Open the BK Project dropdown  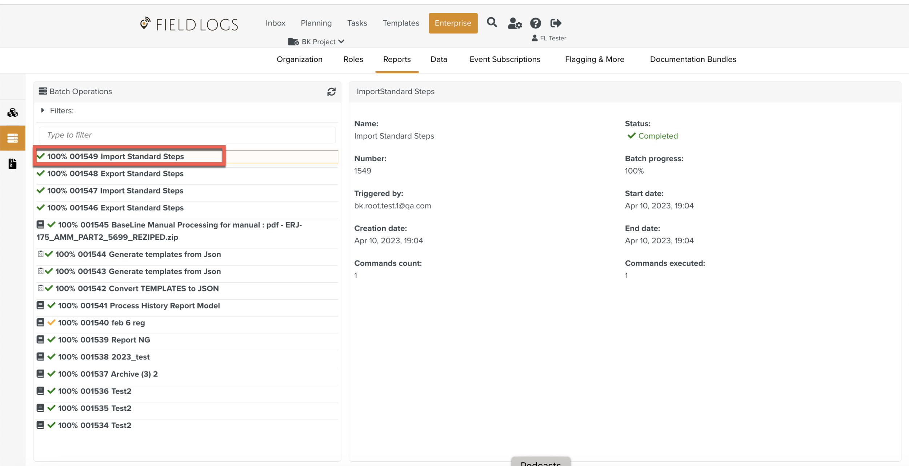[x=316, y=42]
